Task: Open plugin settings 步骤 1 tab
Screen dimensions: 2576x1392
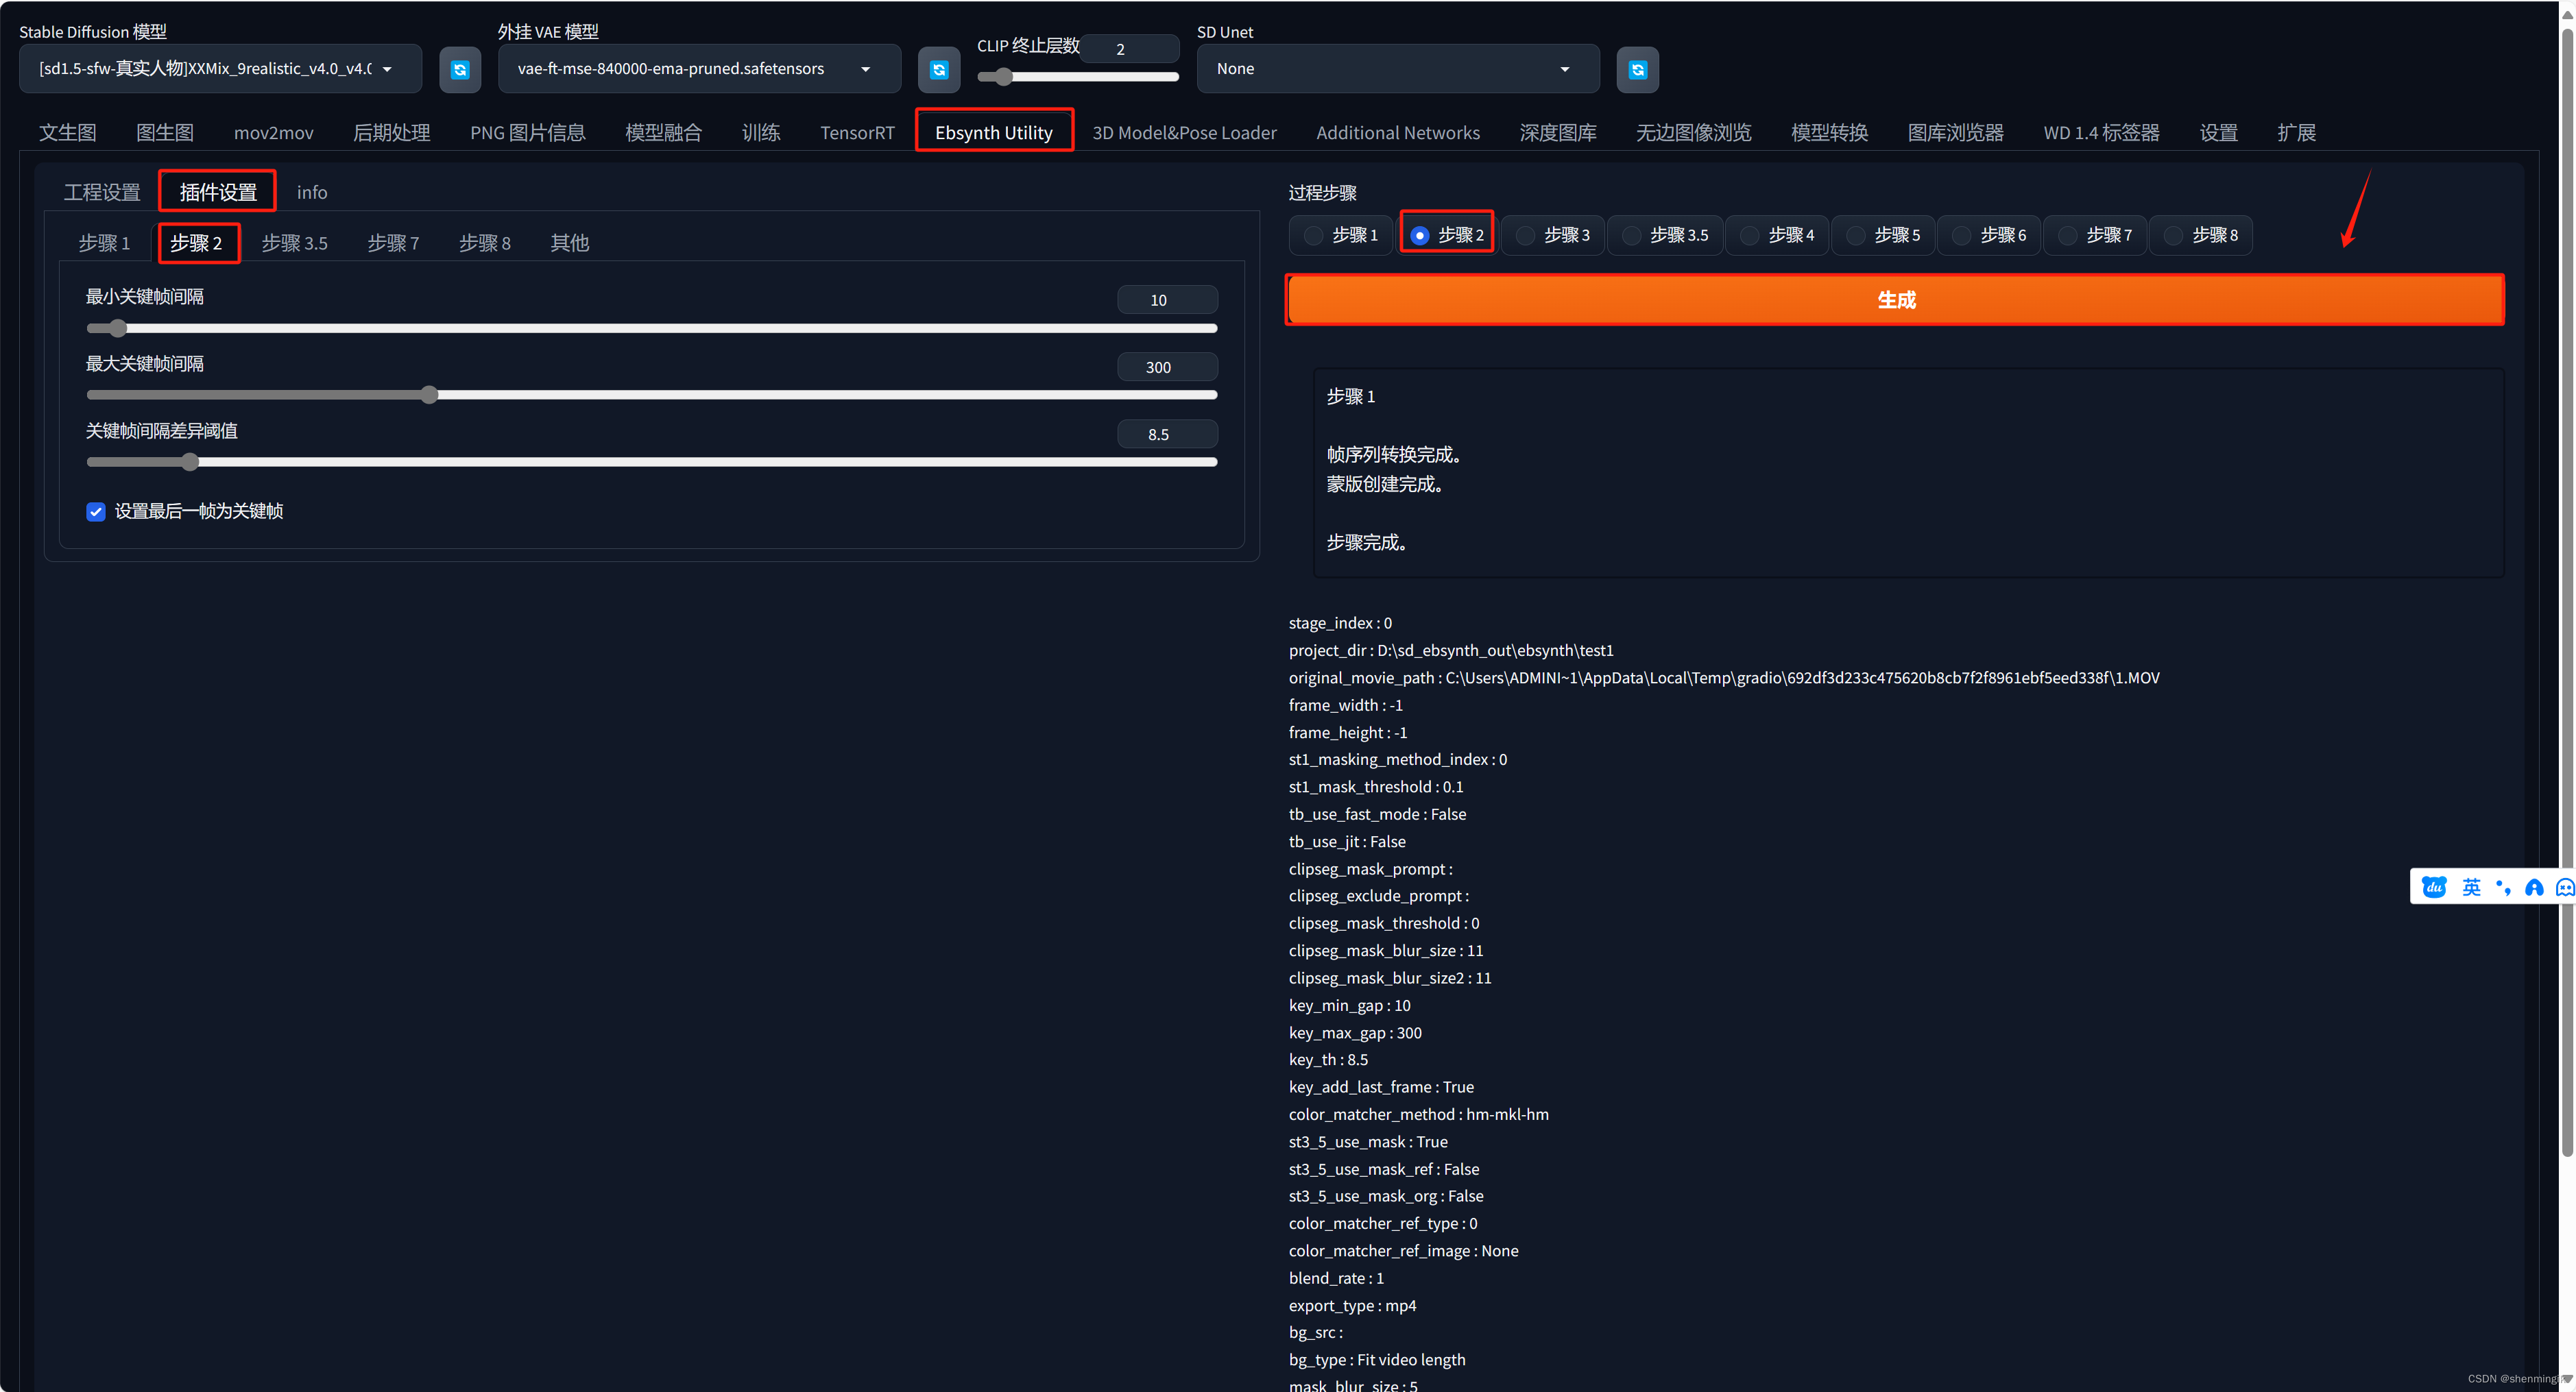Action: pos(104,243)
